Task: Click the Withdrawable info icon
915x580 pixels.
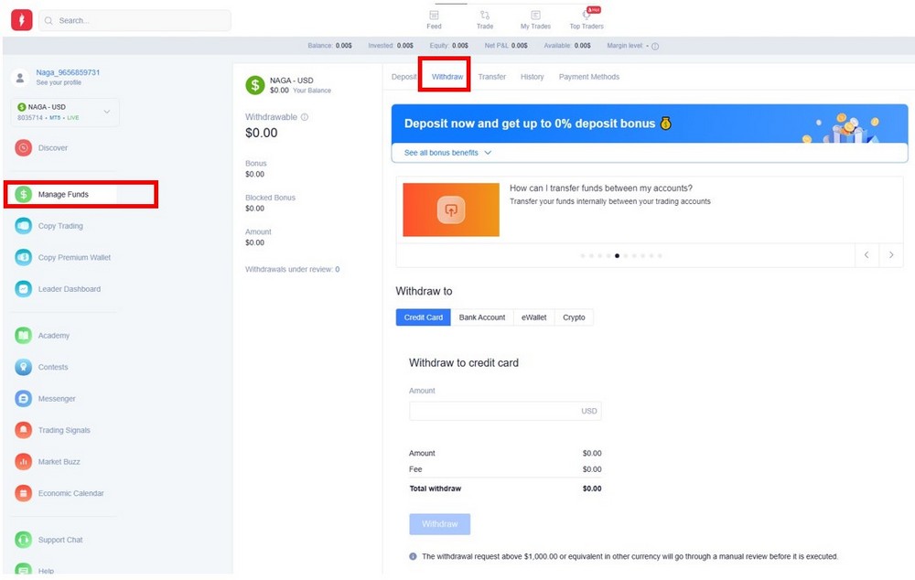Action: tap(304, 117)
